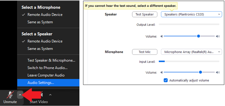Open the audio options caret beside Unmute

pos(20,95)
